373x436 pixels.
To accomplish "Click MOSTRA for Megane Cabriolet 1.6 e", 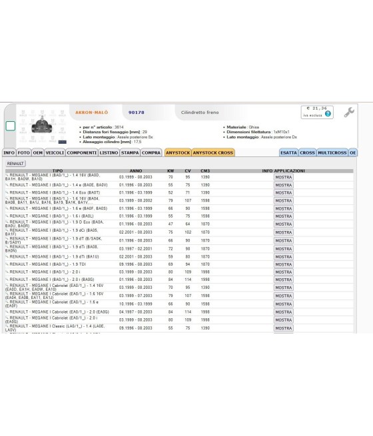I will (284, 304).
